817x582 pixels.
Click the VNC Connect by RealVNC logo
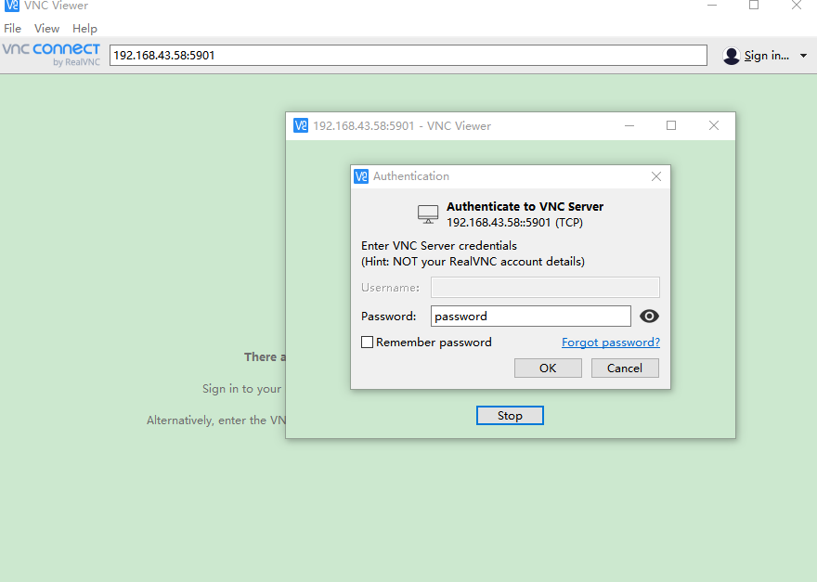(51, 55)
